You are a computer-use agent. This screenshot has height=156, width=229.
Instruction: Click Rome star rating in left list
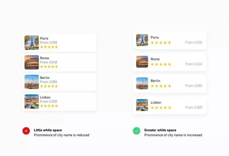pos(49,67)
